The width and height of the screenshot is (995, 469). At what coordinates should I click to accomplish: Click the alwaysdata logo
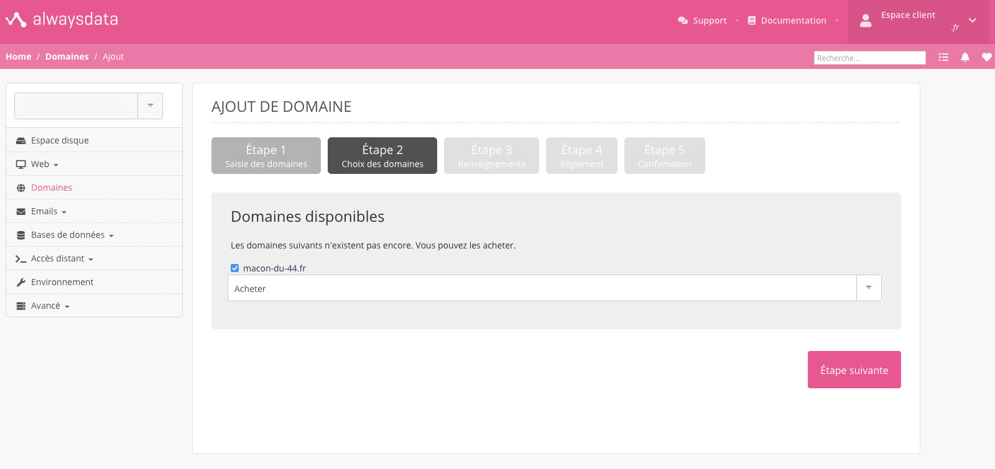coord(62,20)
